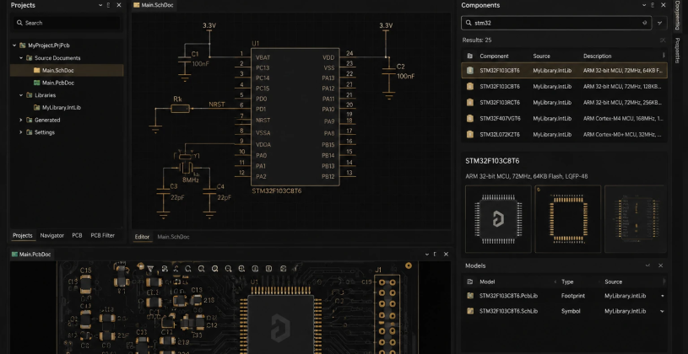This screenshot has width=688, height=354.
Task: Open dropdown on STM32F103C8T6.SchLib model row
Action: click(x=662, y=311)
